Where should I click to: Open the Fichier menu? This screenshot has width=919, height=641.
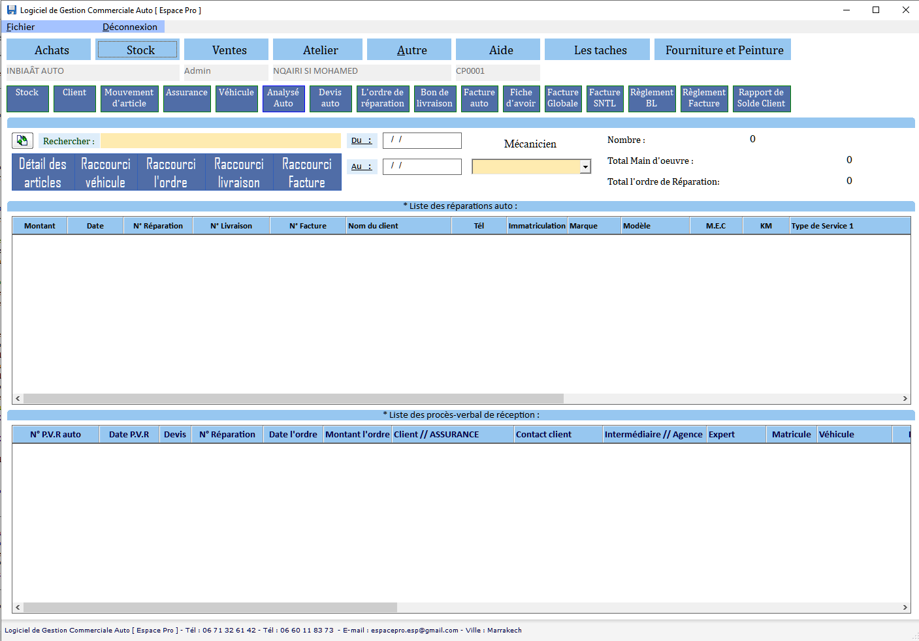pyautogui.click(x=21, y=27)
